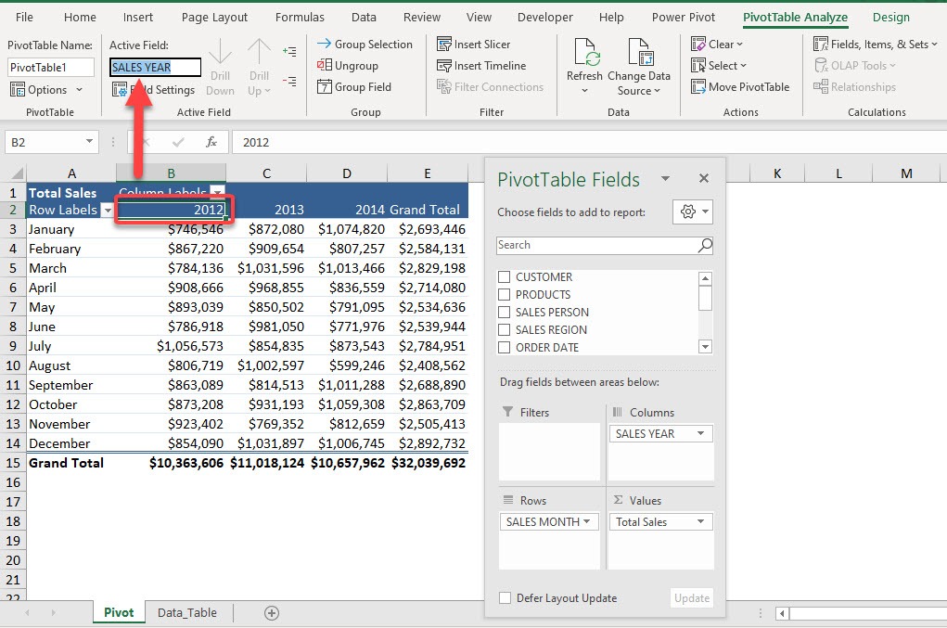Activate the Ungroup icon
The image size is (947, 628).
[x=327, y=65]
